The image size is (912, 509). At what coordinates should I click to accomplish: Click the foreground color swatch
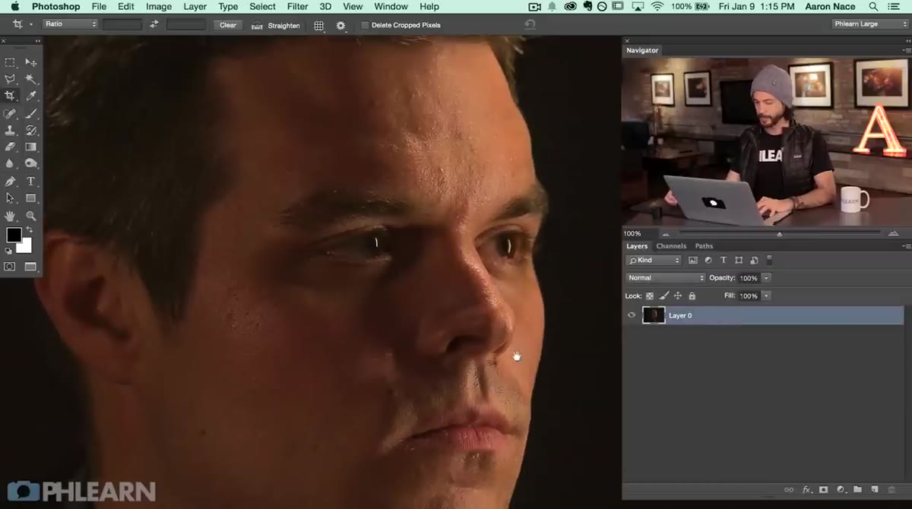(x=14, y=236)
